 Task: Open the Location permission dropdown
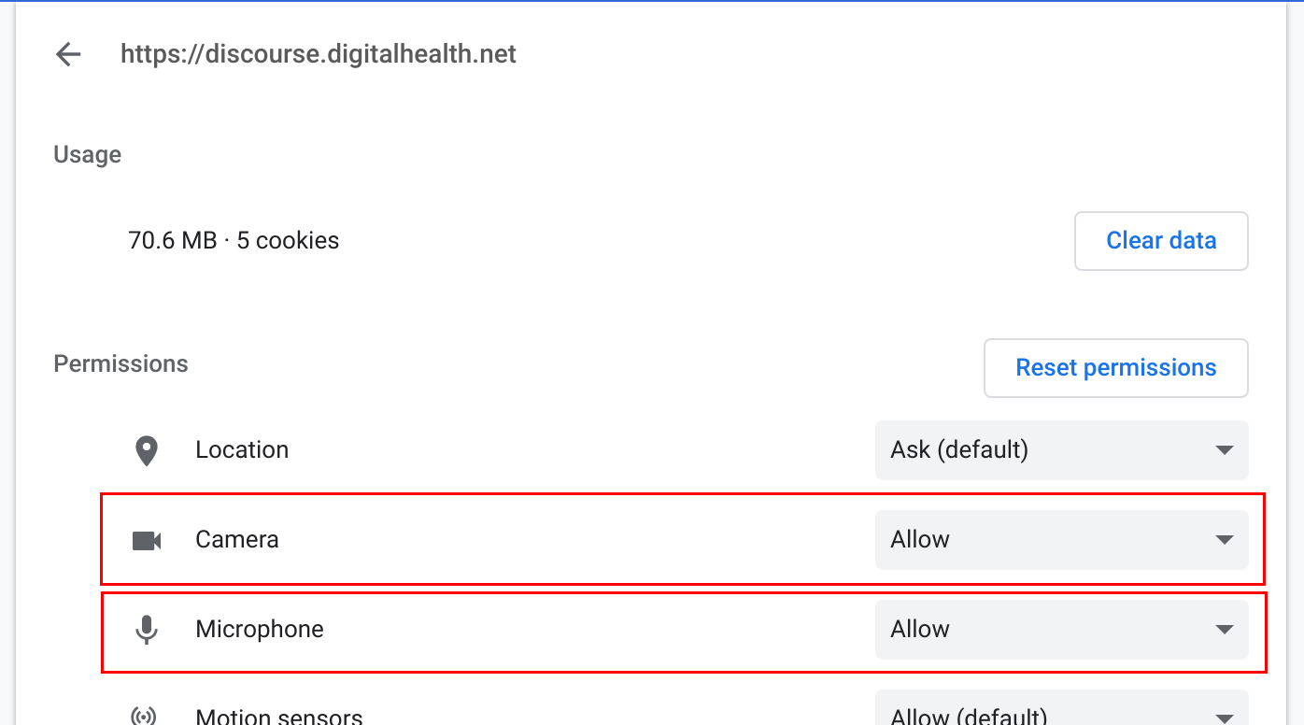1061,450
